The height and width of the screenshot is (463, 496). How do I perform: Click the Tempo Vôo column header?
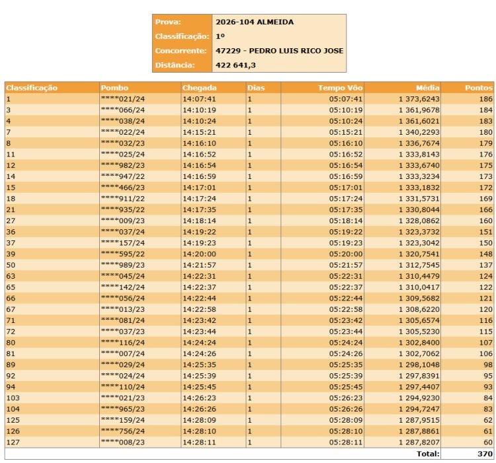point(340,88)
